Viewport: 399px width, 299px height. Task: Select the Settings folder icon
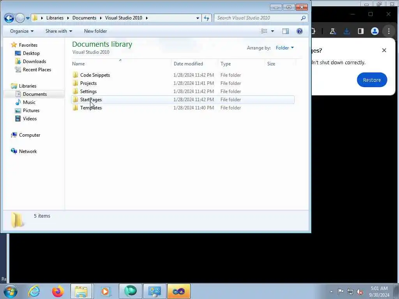(75, 91)
